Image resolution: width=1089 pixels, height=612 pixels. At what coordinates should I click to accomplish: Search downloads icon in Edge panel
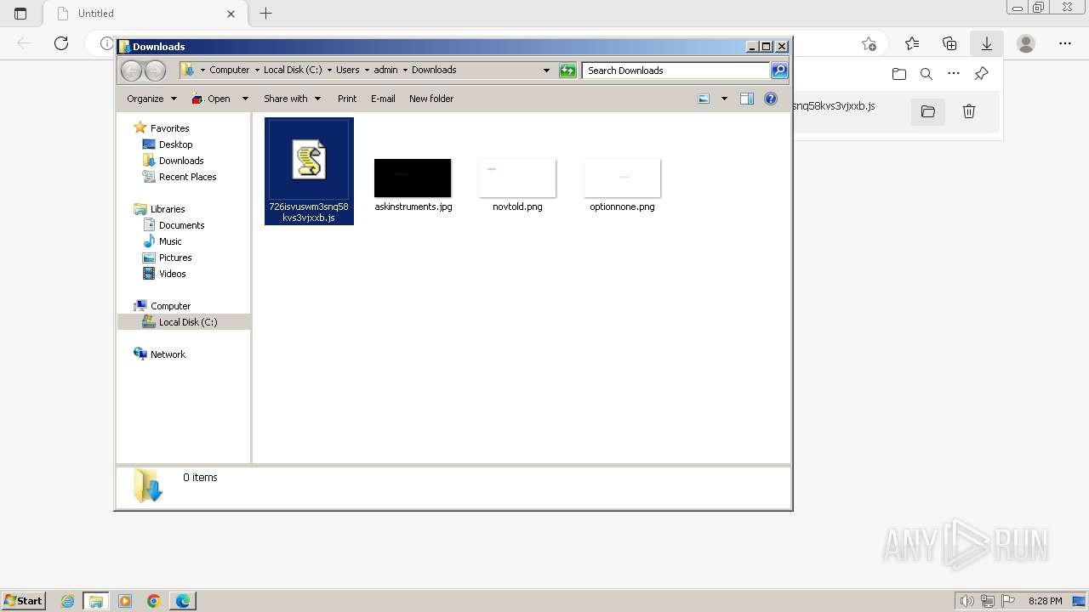click(x=927, y=74)
